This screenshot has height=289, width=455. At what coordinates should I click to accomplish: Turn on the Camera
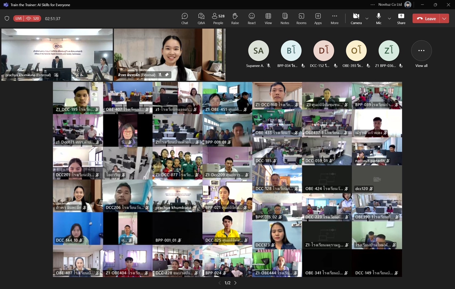(356, 19)
